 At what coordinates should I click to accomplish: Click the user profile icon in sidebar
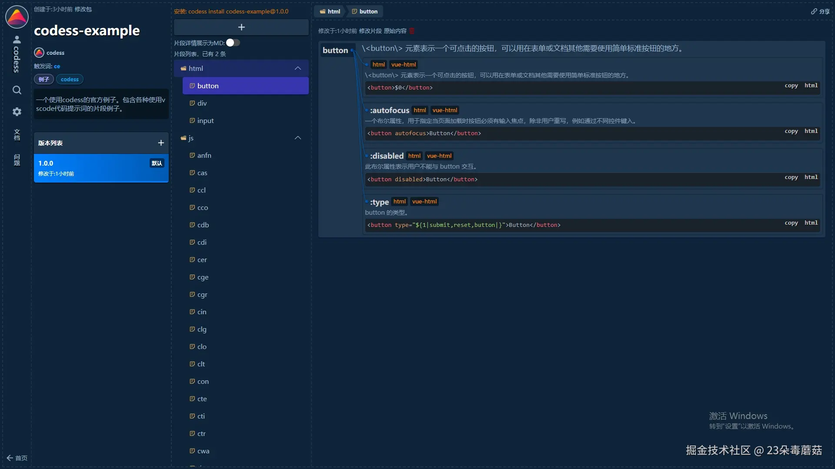tap(17, 40)
